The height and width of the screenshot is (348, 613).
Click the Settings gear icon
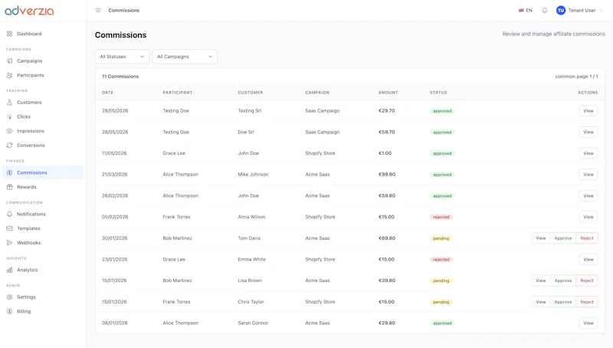pyautogui.click(x=9, y=297)
